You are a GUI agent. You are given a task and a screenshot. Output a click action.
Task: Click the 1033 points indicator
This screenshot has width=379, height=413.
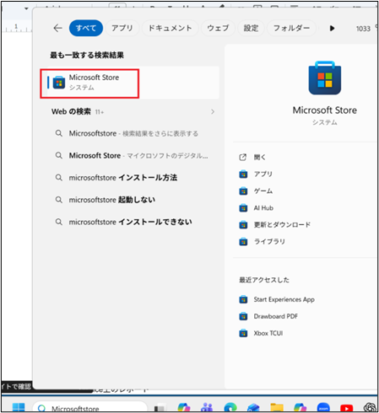coord(363,29)
